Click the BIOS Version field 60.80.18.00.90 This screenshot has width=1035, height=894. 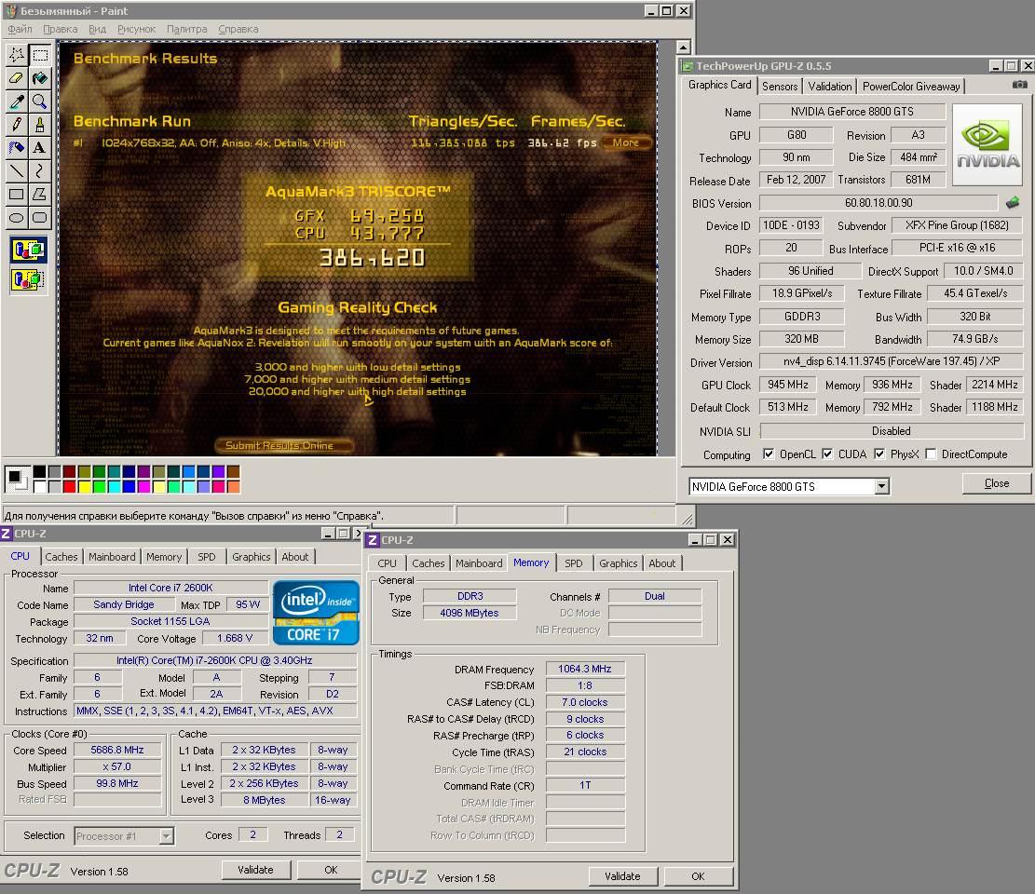[878, 203]
